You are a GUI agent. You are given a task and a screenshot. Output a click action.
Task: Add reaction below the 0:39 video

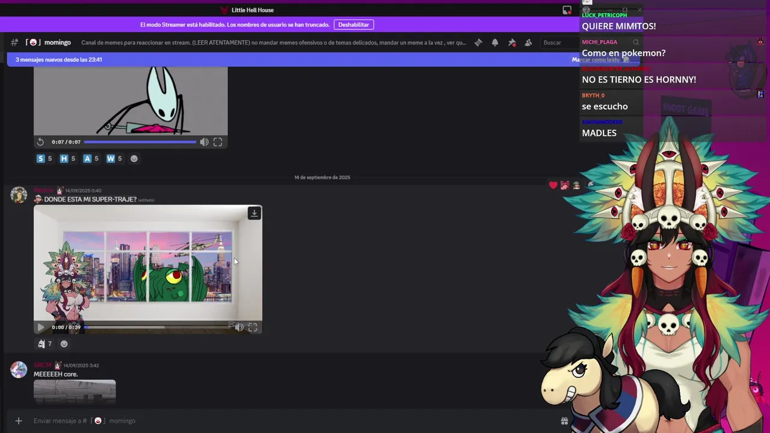[64, 344]
